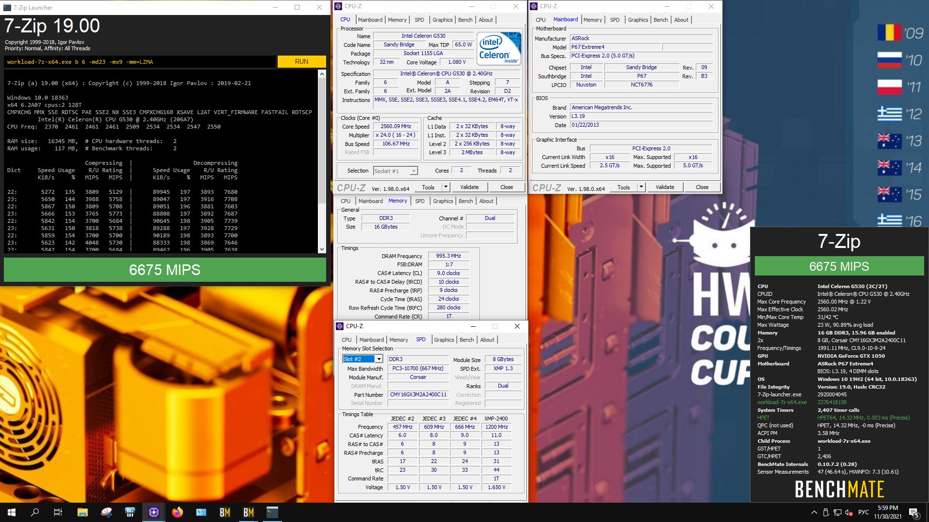Expand Tools dropdown arrow in CPU-Z processor window
Screen dimensions: 929x522
[x=446, y=187]
